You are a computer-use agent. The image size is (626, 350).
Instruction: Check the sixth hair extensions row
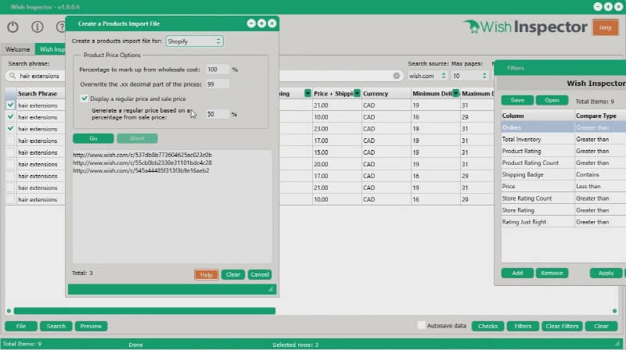point(10,164)
